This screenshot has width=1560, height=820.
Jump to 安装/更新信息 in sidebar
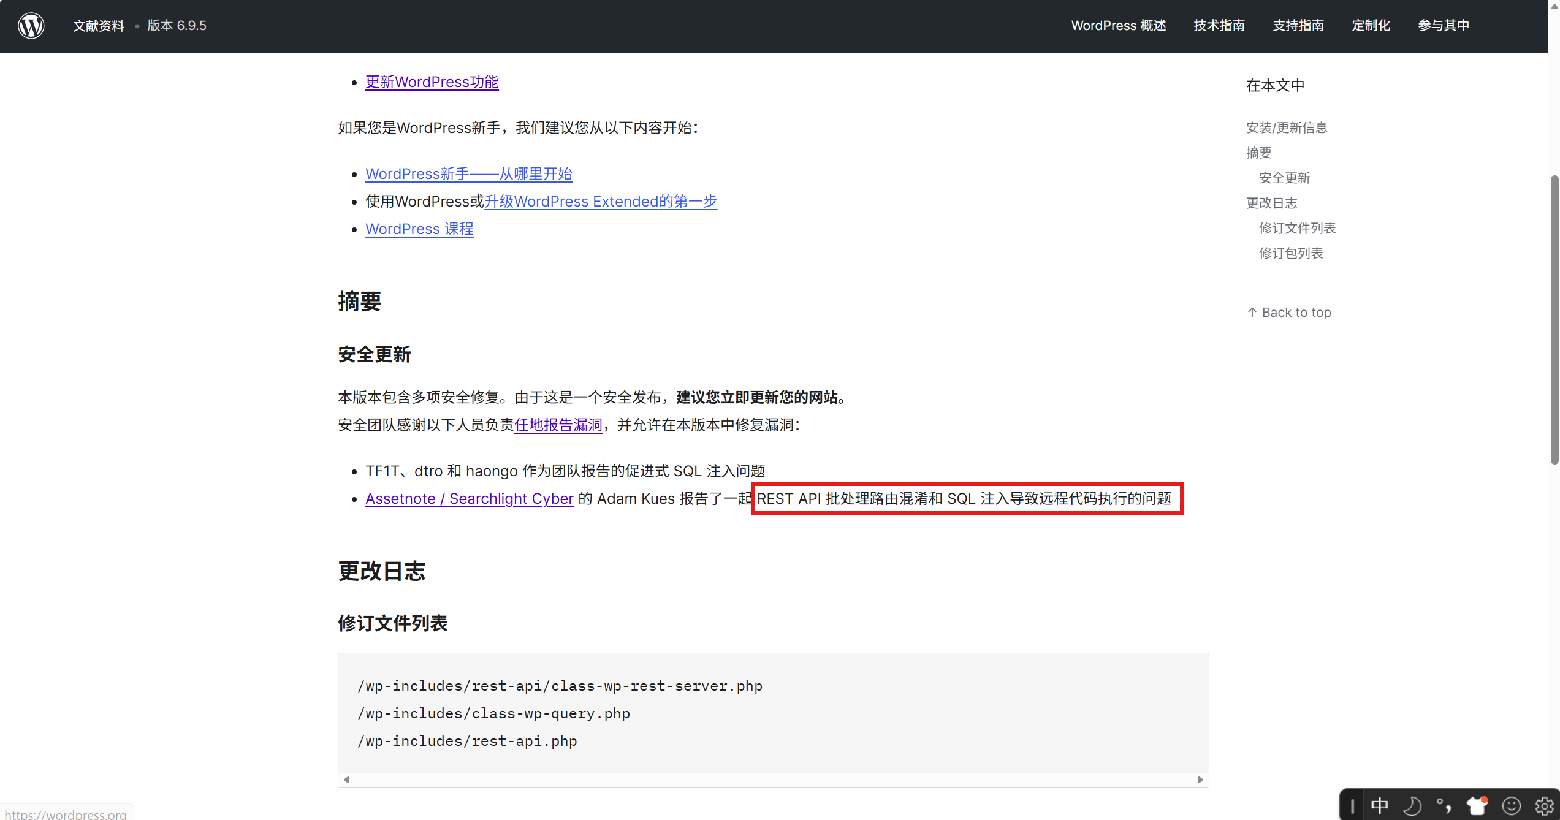pos(1287,127)
